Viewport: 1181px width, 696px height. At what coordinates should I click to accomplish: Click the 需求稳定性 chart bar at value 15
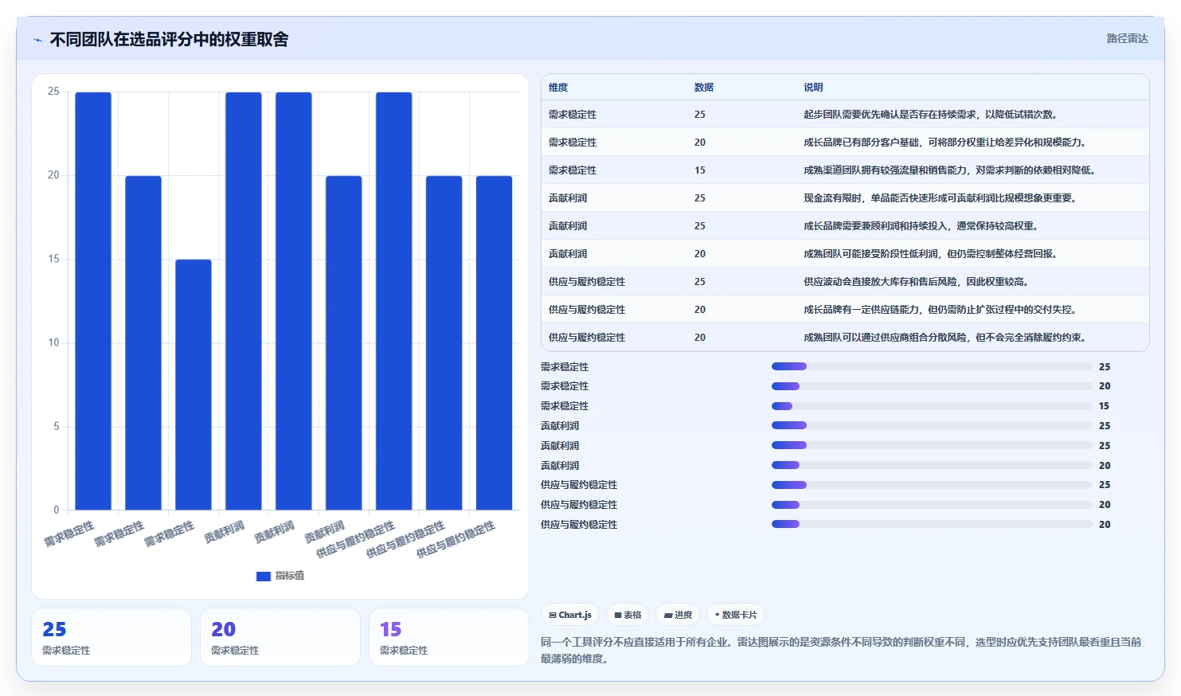coord(194,385)
